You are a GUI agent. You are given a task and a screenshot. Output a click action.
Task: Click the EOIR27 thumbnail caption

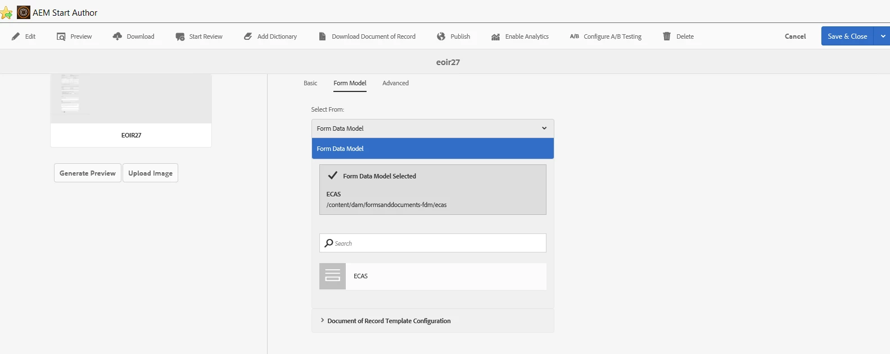[x=131, y=135]
